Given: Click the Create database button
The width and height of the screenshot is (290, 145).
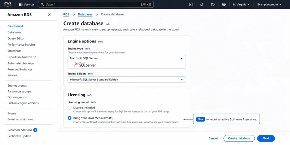Looking at the screenshot, I should pos(239,138).
